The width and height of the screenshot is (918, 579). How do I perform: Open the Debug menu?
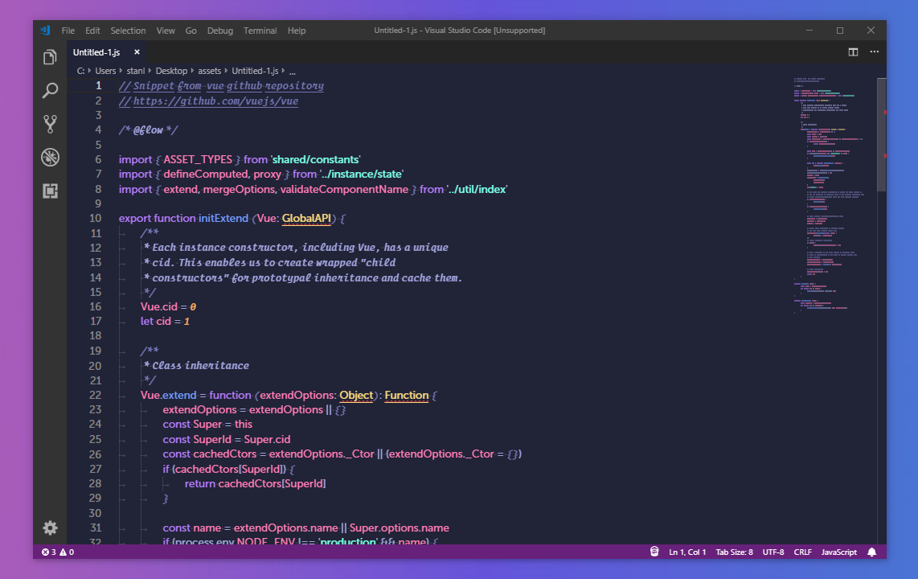(x=220, y=31)
